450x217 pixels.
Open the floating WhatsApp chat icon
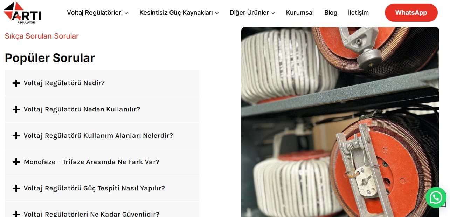436,197
